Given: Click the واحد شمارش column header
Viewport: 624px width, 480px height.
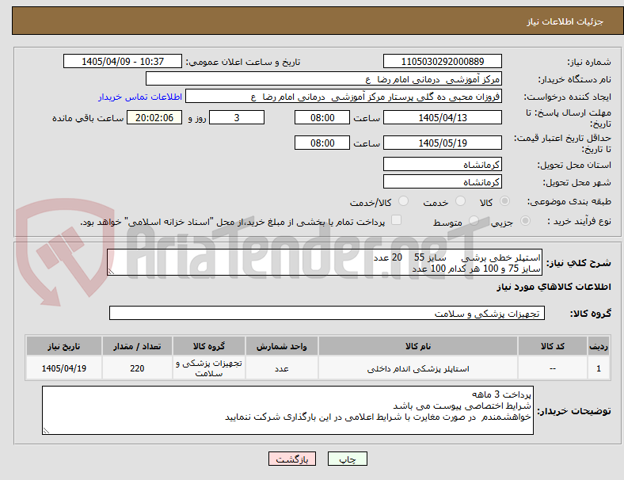Looking at the screenshot, I should (x=281, y=346).
